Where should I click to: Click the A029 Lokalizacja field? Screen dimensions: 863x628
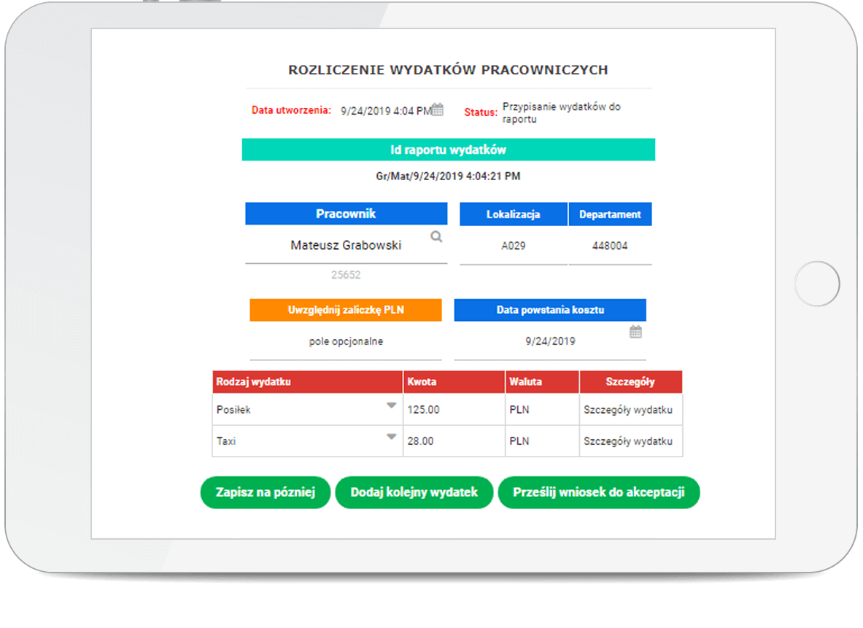[x=514, y=246]
